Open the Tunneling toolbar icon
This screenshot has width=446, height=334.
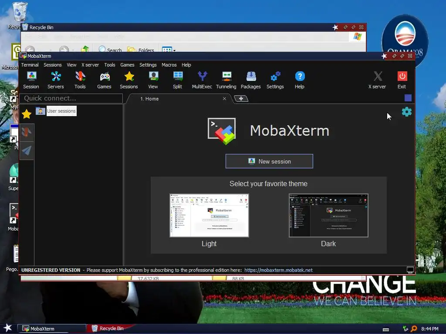click(x=226, y=80)
